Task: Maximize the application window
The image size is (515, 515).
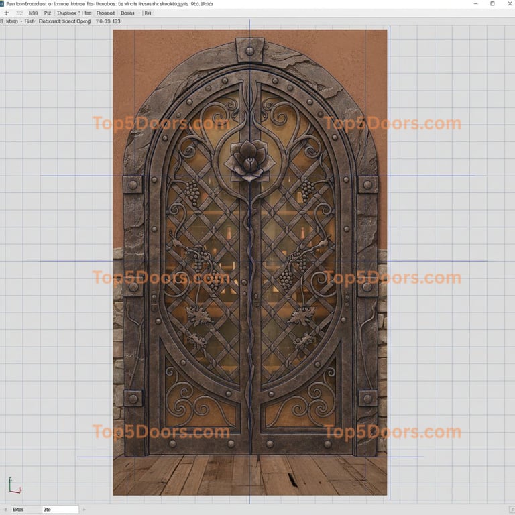Action: click(492, 3)
